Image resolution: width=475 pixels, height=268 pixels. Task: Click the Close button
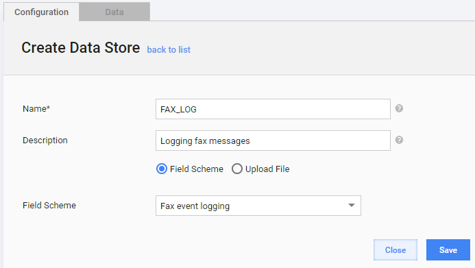click(395, 249)
